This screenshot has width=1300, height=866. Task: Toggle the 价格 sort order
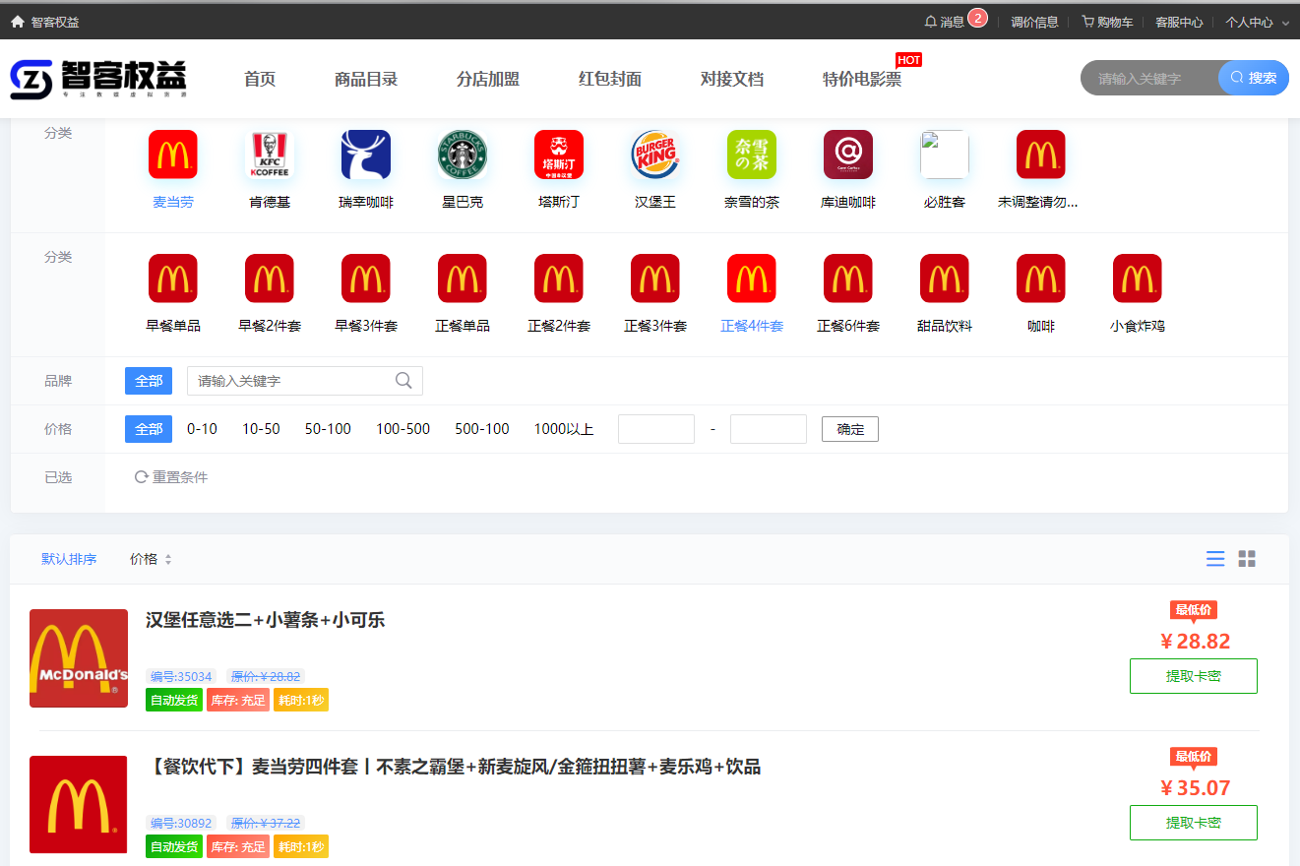point(150,558)
